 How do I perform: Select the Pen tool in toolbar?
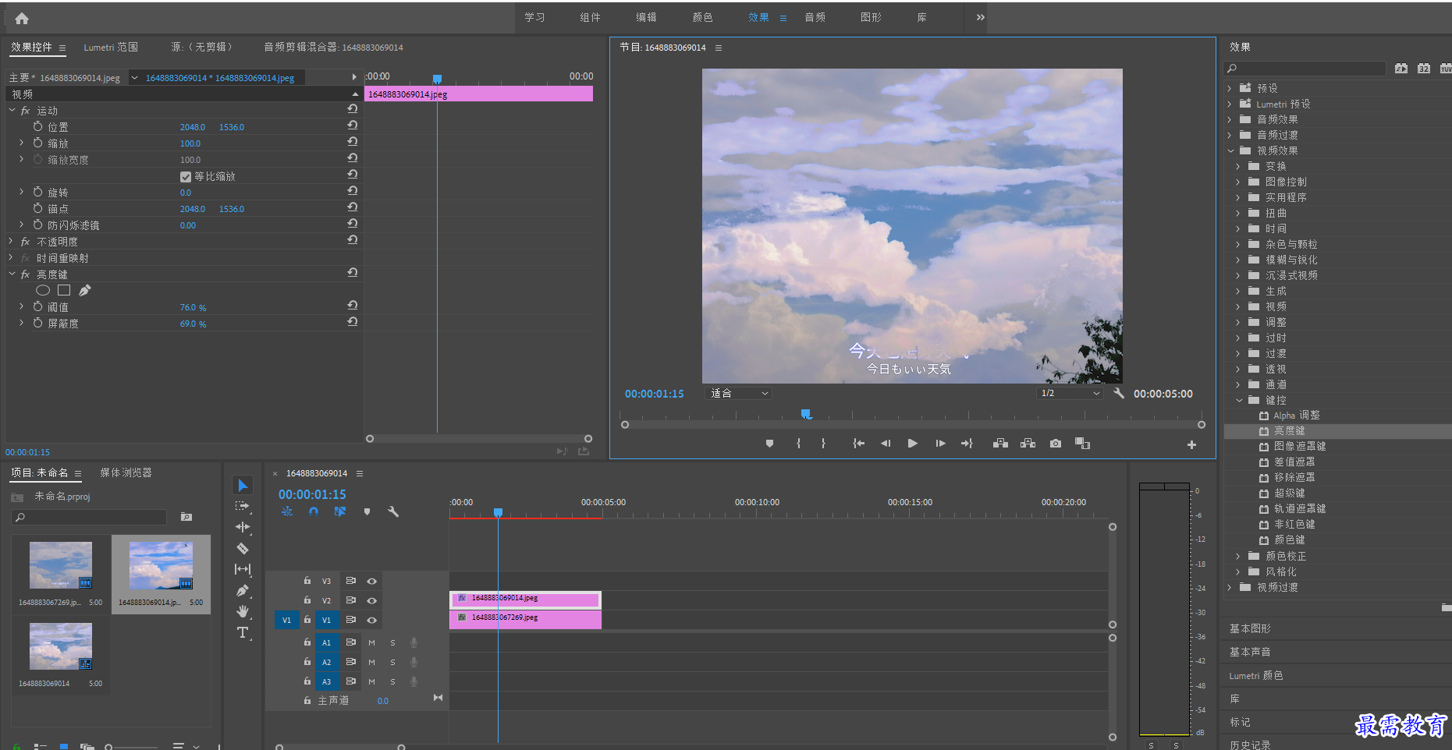[243, 591]
